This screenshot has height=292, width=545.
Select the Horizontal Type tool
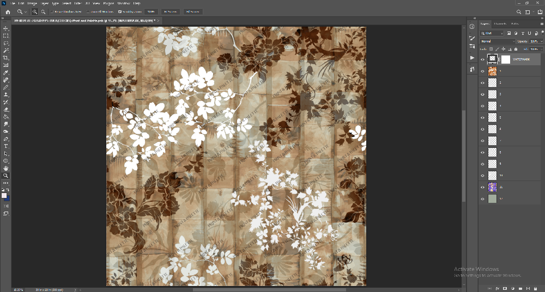click(5, 146)
